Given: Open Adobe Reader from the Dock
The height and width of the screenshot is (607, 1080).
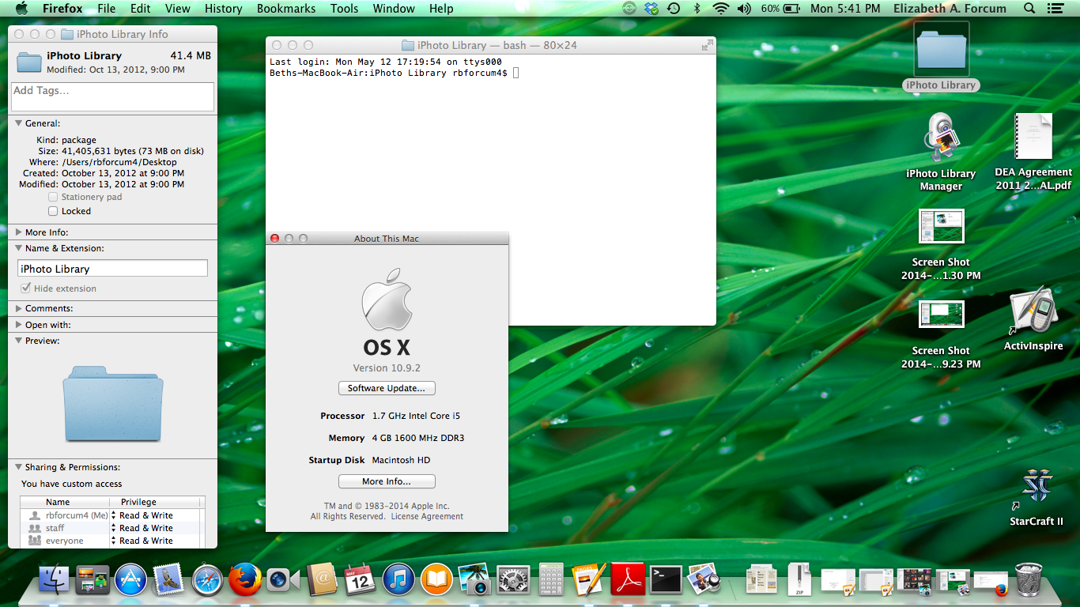Looking at the screenshot, I should tap(629, 580).
